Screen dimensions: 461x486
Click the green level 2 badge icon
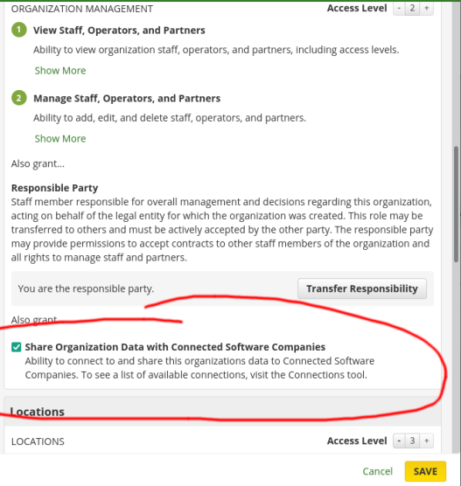coord(19,98)
